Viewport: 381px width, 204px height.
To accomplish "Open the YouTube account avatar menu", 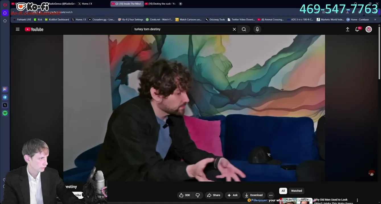I will tap(369, 29).
